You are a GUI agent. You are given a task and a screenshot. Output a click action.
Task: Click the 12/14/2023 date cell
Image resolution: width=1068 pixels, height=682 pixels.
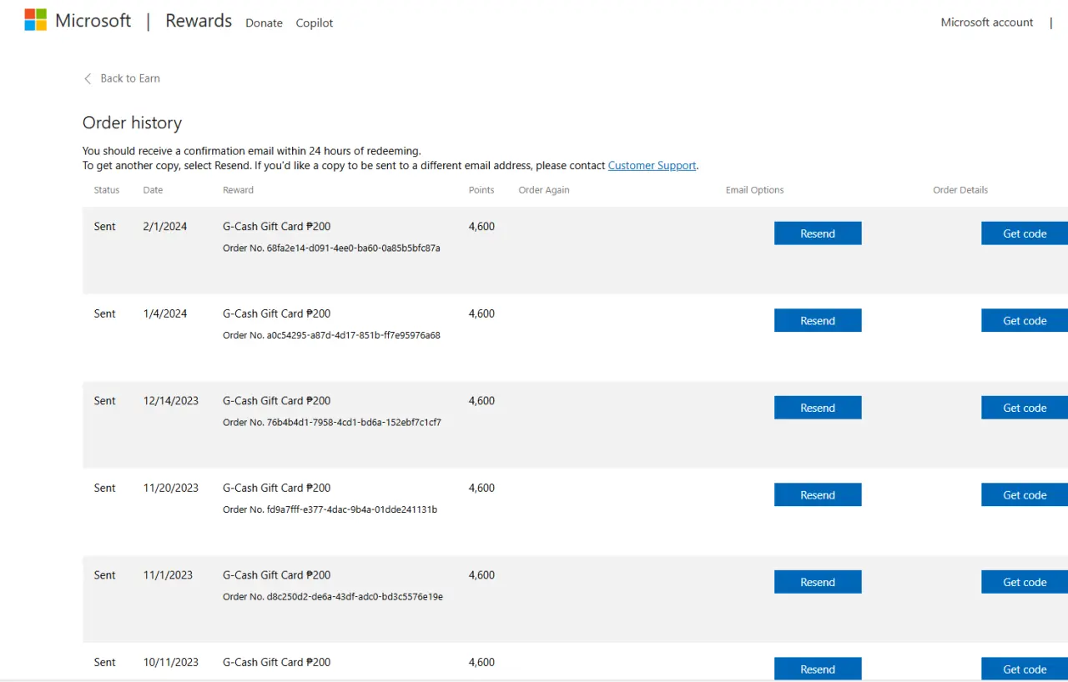click(x=171, y=401)
